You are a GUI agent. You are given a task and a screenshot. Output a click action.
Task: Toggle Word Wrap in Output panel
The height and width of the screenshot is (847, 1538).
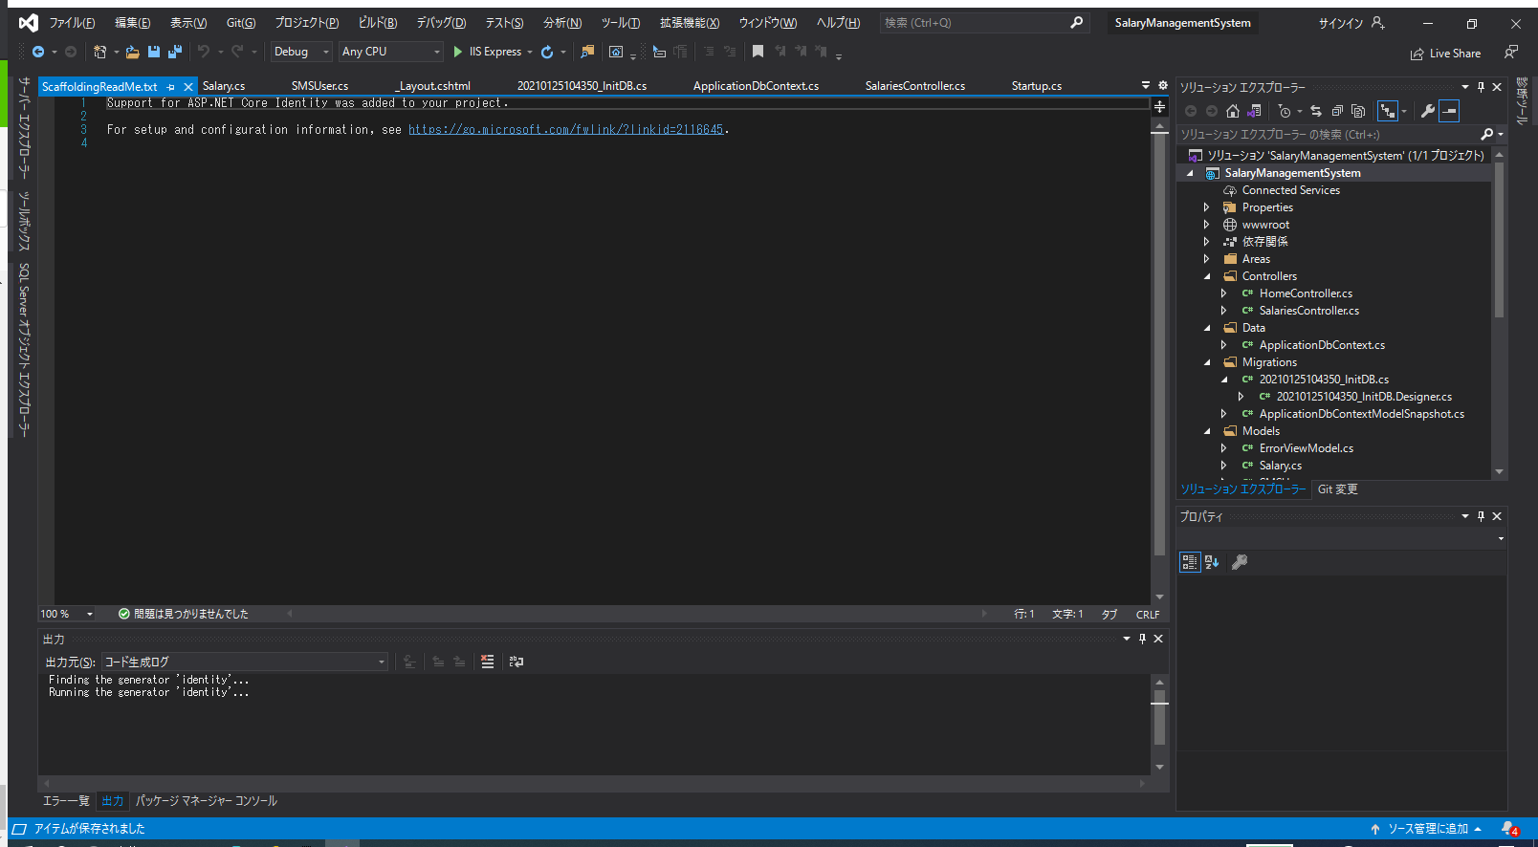516,662
